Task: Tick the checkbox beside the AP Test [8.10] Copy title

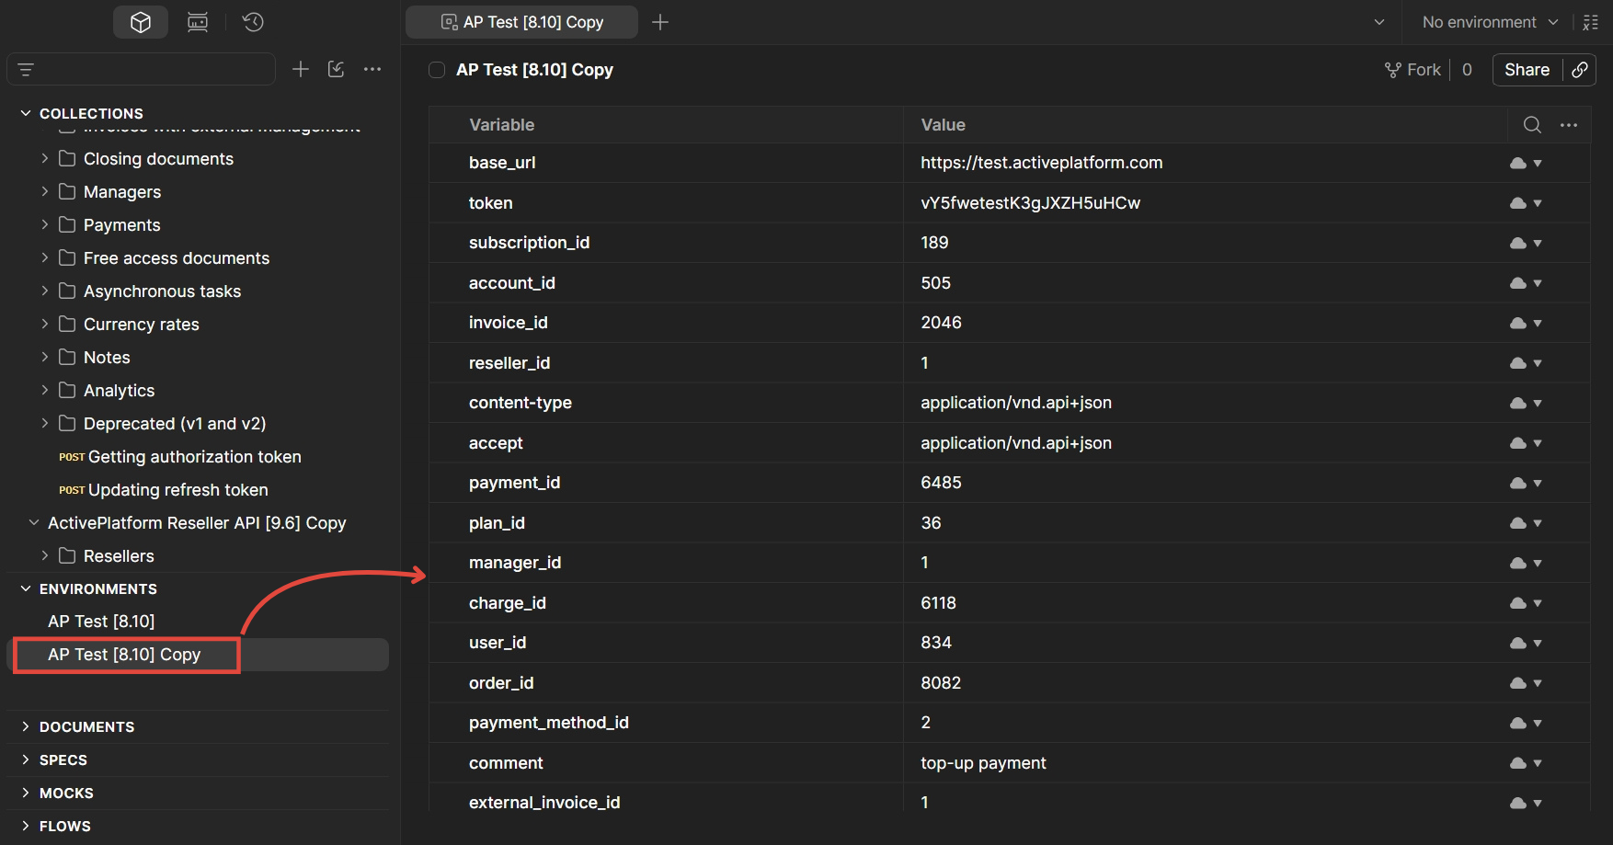Action: (x=437, y=70)
